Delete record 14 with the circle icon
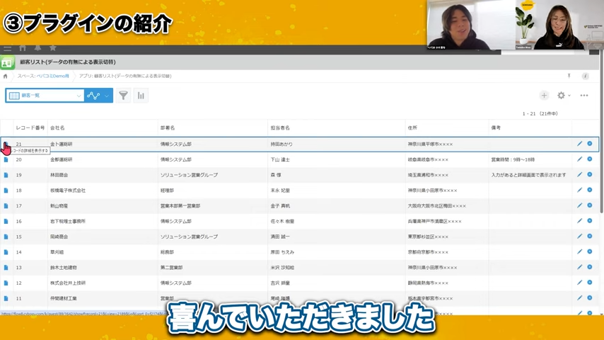Image resolution: width=604 pixels, height=340 pixels. pos(590,251)
